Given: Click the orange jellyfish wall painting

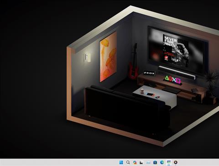Looking at the screenshot, I should tap(108, 57).
